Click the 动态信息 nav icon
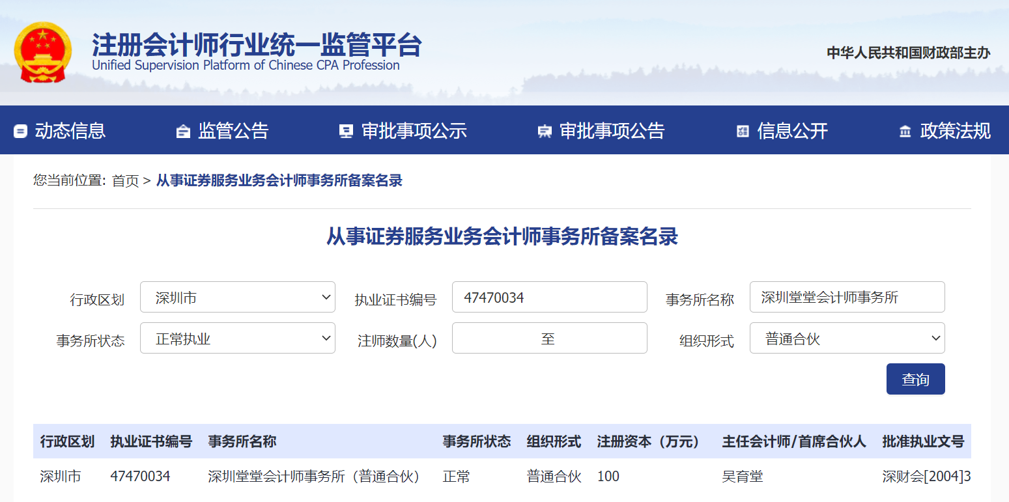The image size is (1009, 502). coord(20,132)
